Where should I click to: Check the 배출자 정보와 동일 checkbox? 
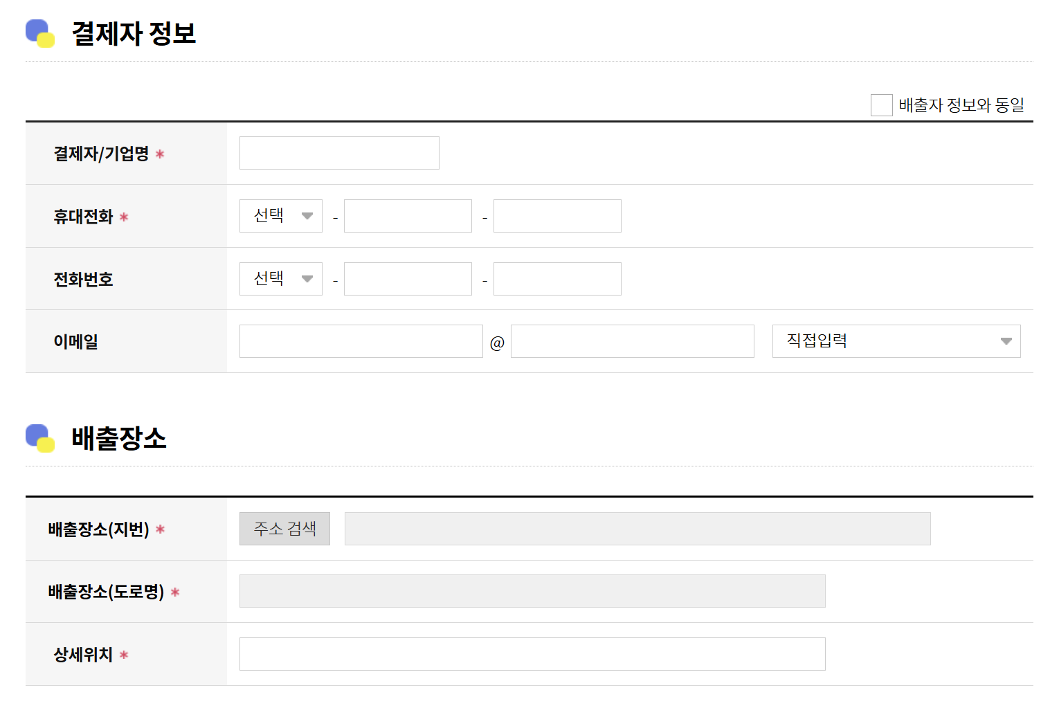[x=880, y=105]
